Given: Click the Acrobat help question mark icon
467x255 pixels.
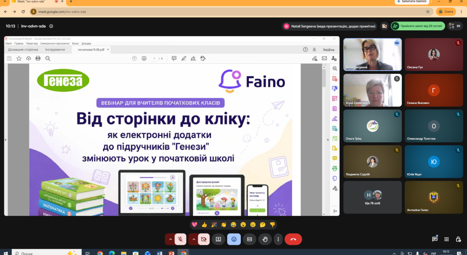Looking at the screenshot, I should click(305, 50).
